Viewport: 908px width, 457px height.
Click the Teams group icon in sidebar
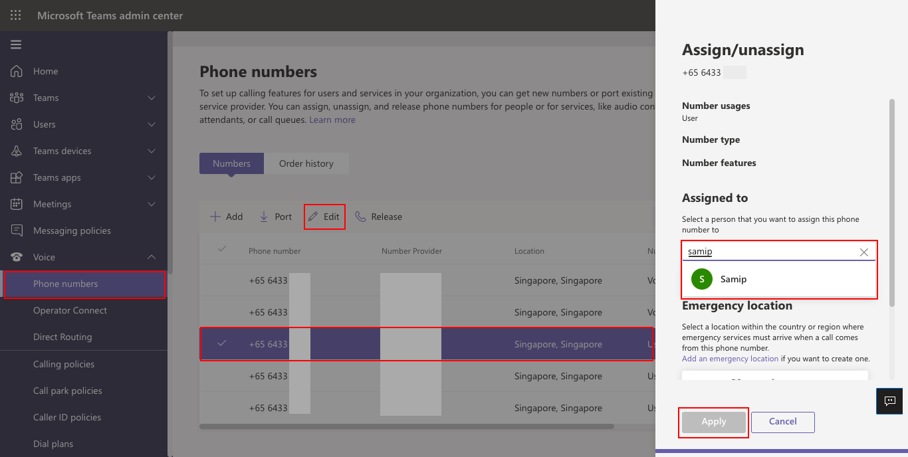click(17, 98)
